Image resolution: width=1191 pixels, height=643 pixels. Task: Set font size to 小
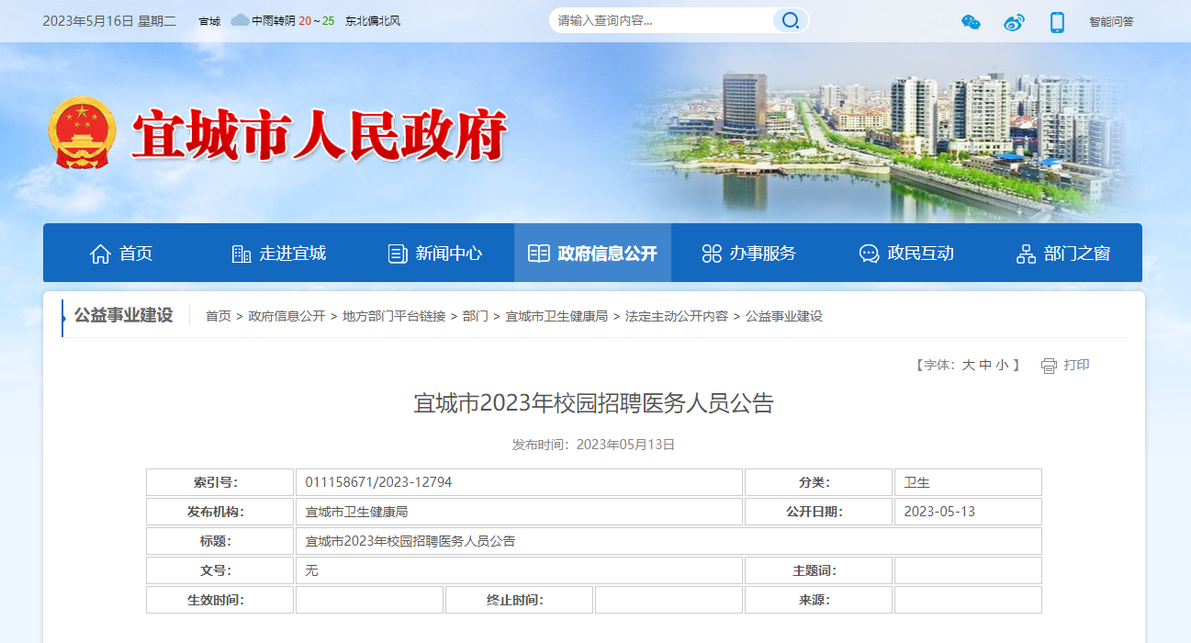pyautogui.click(x=1002, y=366)
